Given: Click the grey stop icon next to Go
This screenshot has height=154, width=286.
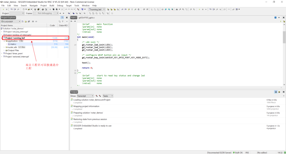Looking at the screenshot, I should click(x=7, y=9).
